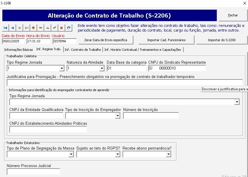Viewport: 248px width, 177px height.
Task: Delete the record with the minus icon
Action: coord(40,28)
